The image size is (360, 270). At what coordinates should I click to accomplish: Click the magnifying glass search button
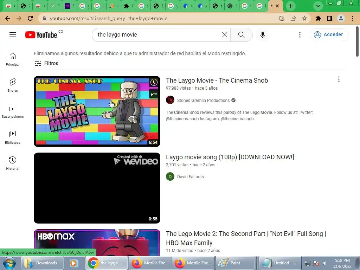pyautogui.click(x=241, y=35)
